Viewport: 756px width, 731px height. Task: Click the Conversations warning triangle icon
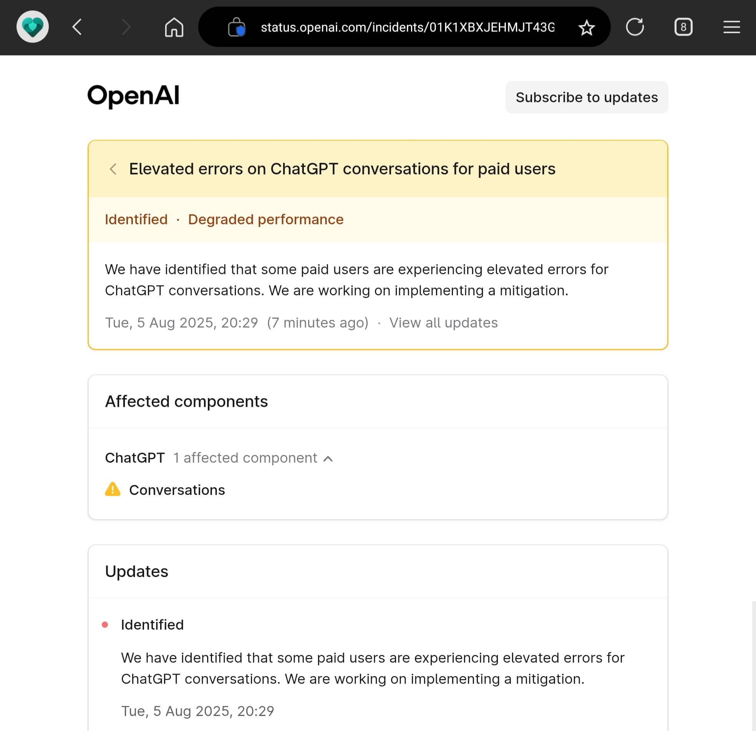113,489
